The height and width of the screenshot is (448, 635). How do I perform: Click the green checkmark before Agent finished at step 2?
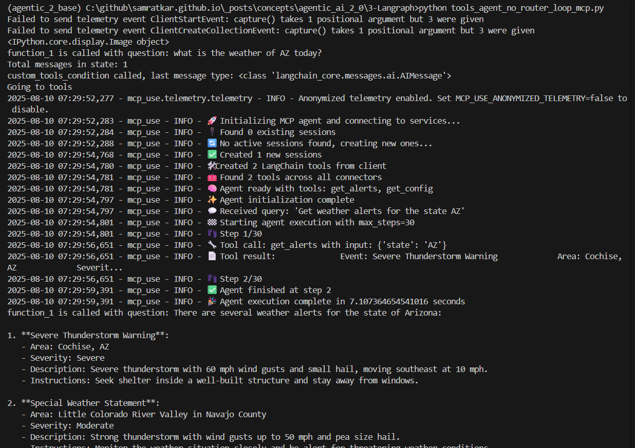[212, 290]
